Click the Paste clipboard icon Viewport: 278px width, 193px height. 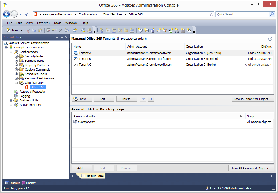pos(41,31)
